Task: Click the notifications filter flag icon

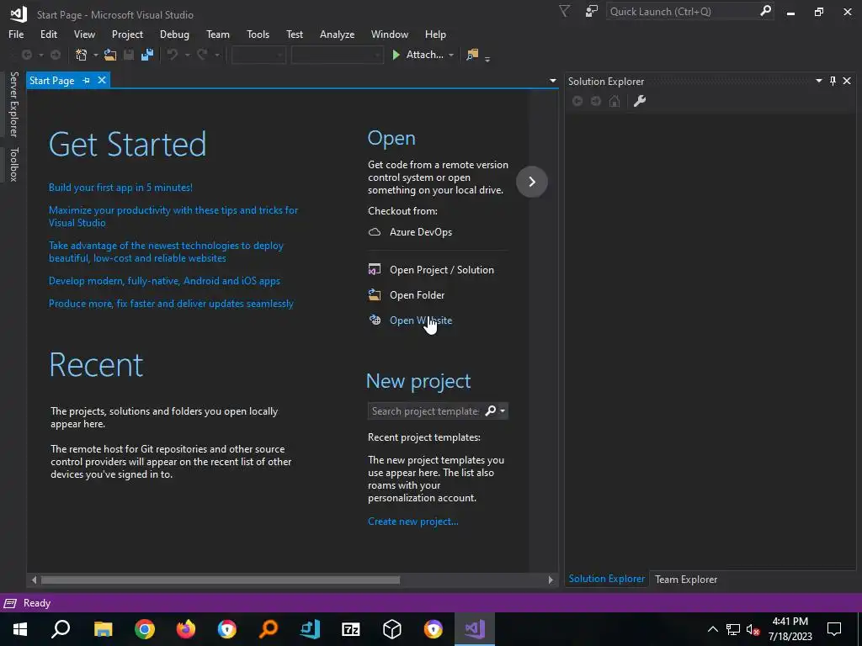Action: (564, 11)
